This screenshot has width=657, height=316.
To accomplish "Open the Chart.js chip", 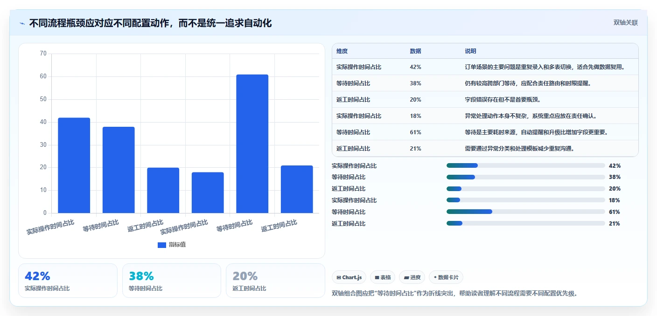I will click(x=349, y=277).
